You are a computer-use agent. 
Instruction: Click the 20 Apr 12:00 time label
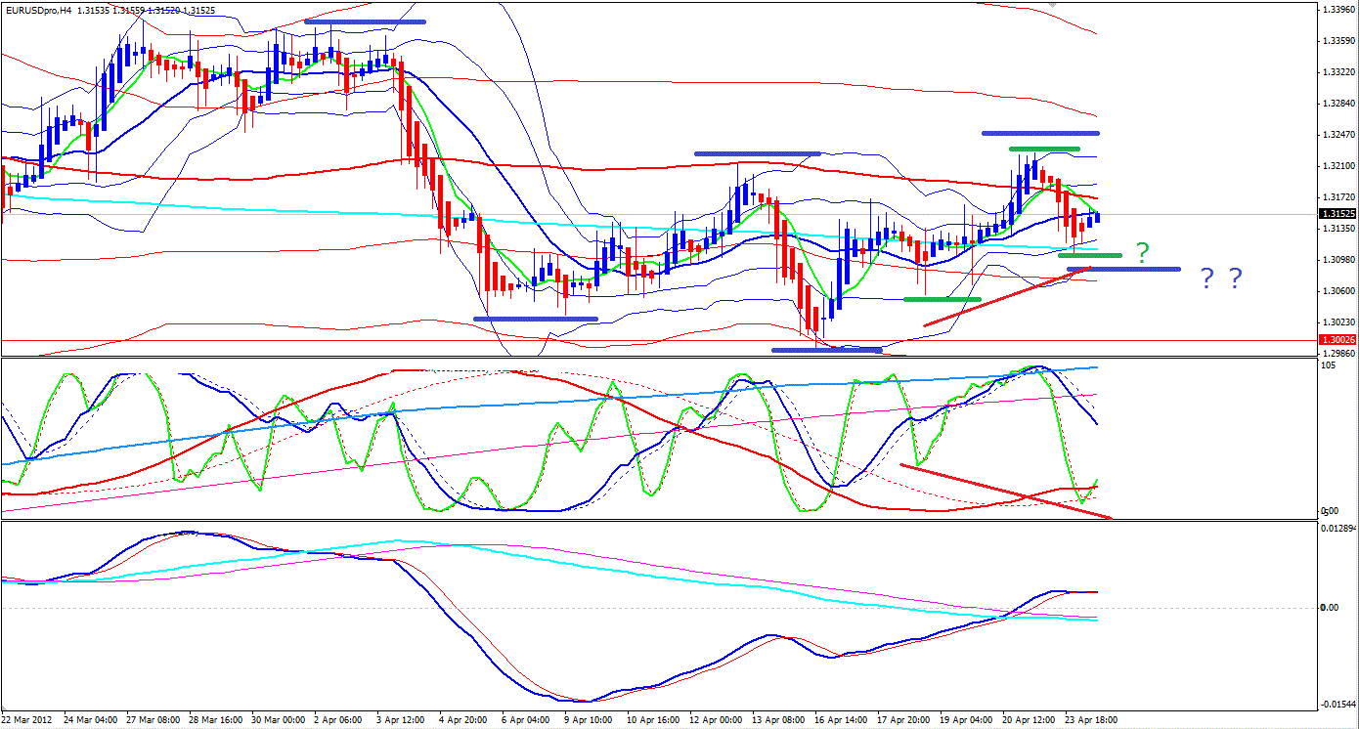pos(1030,719)
